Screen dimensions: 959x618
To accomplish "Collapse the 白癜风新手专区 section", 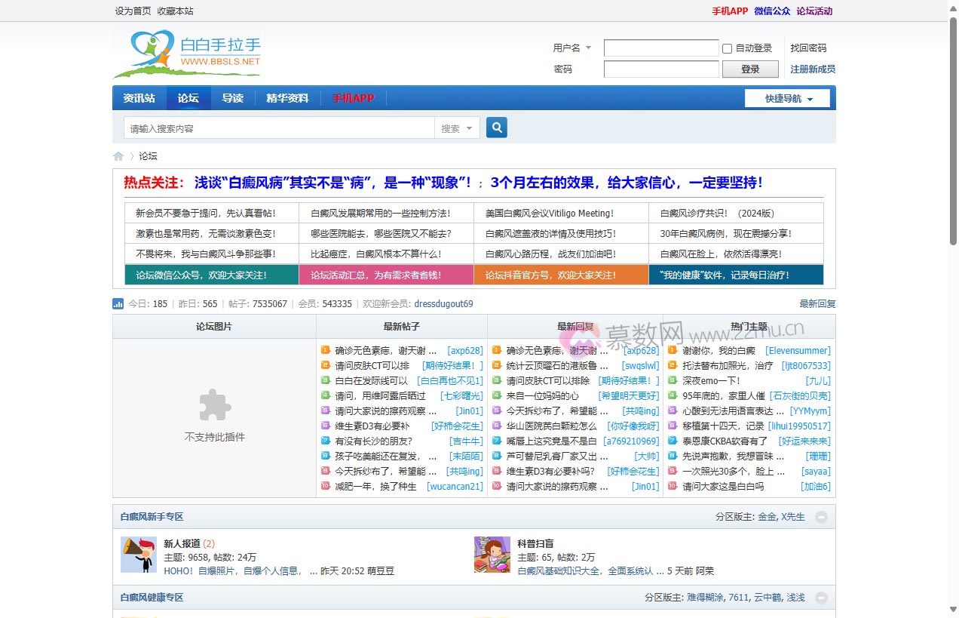I will [x=821, y=517].
